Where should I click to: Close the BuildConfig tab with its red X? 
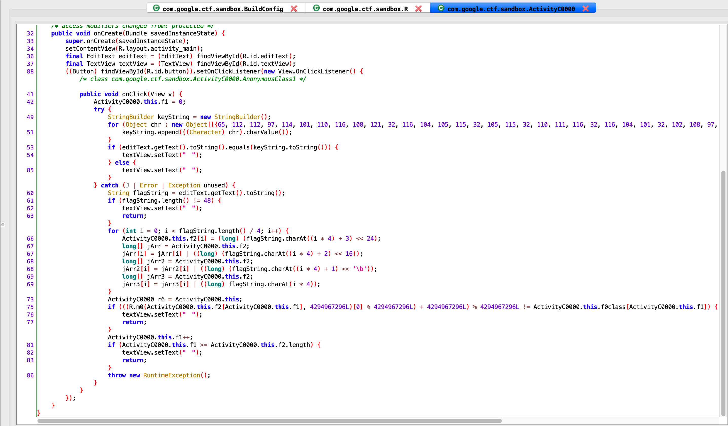point(294,9)
